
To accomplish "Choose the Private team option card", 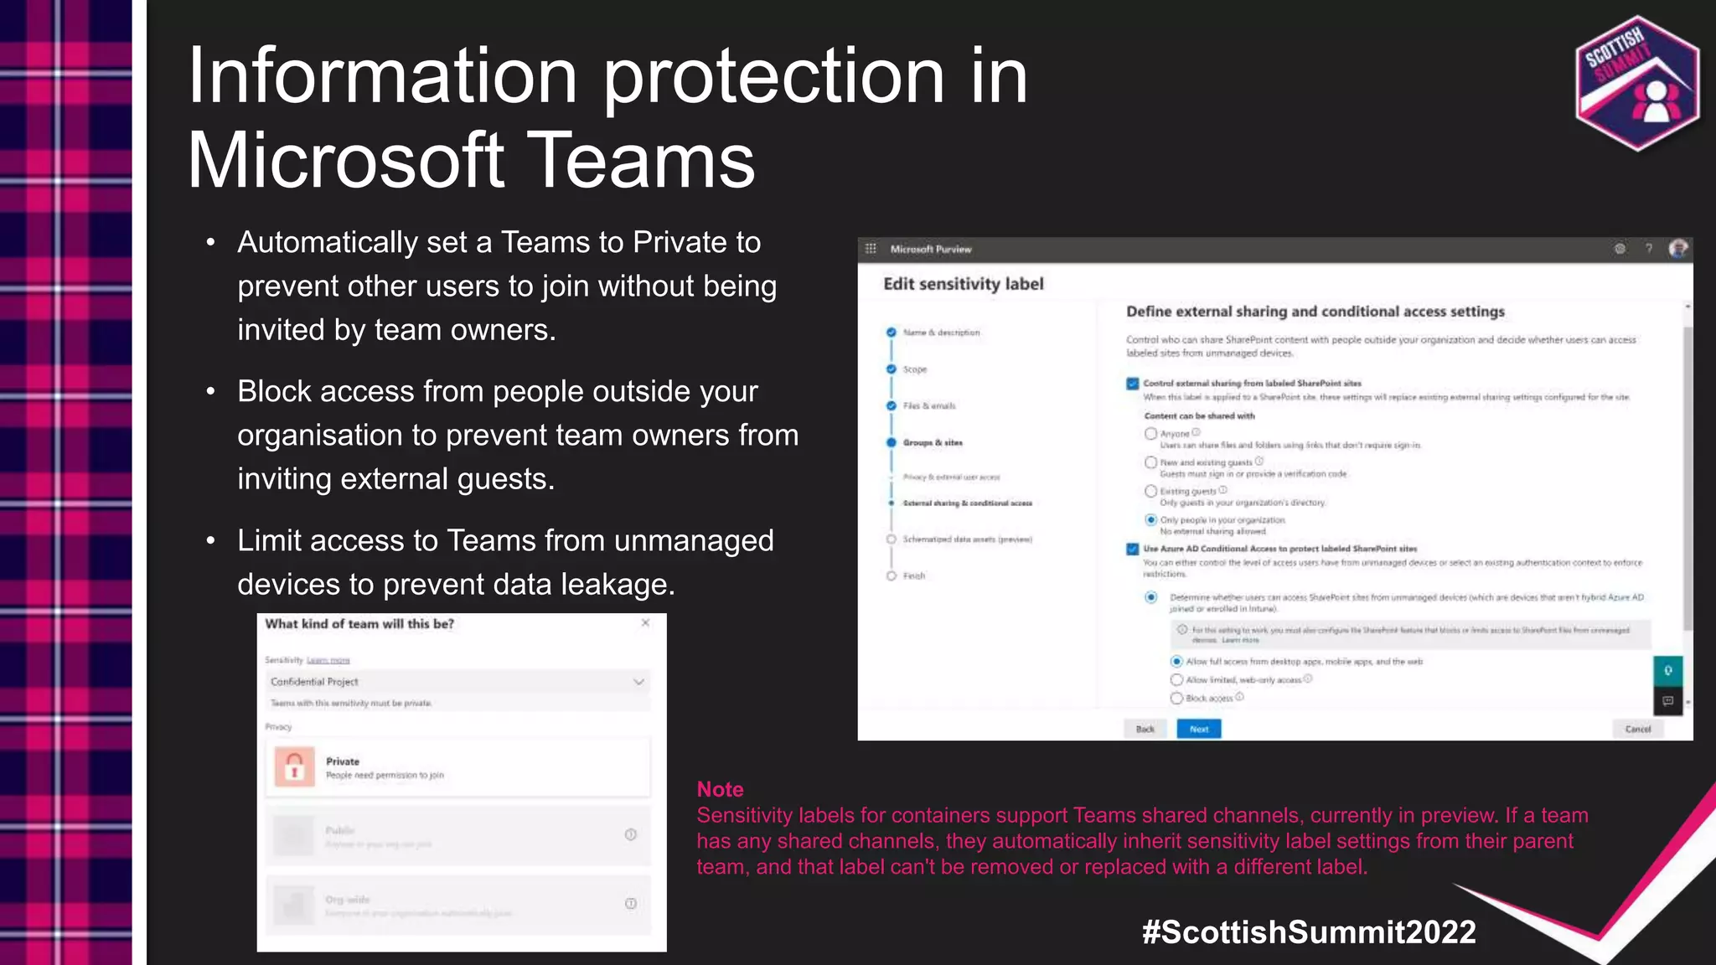I will [458, 767].
